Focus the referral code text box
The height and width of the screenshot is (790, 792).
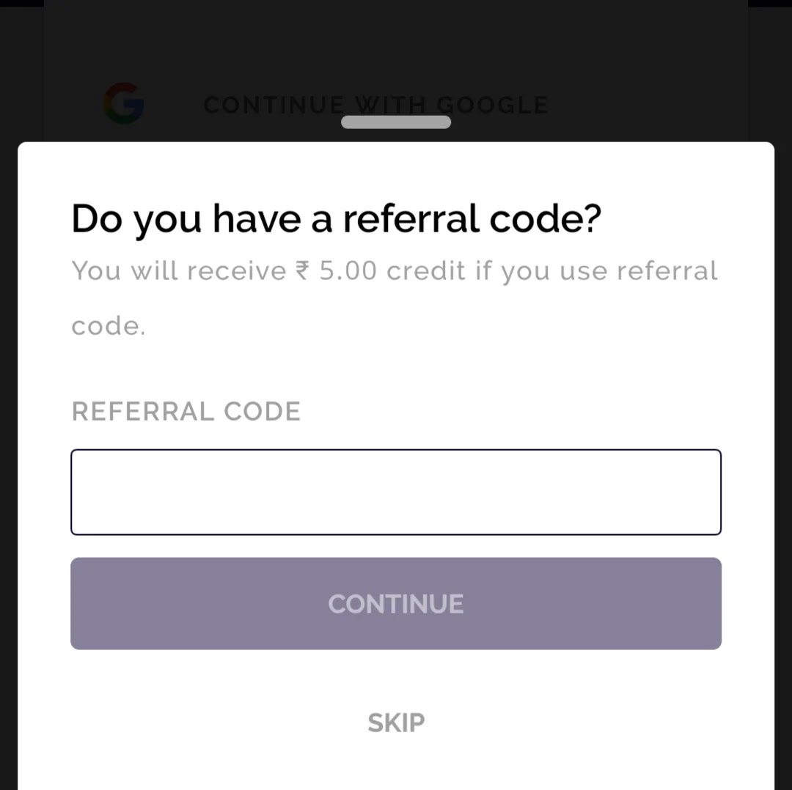(x=396, y=492)
